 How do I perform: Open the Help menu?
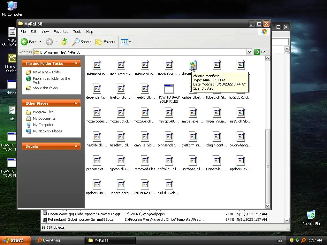[x=90, y=32]
